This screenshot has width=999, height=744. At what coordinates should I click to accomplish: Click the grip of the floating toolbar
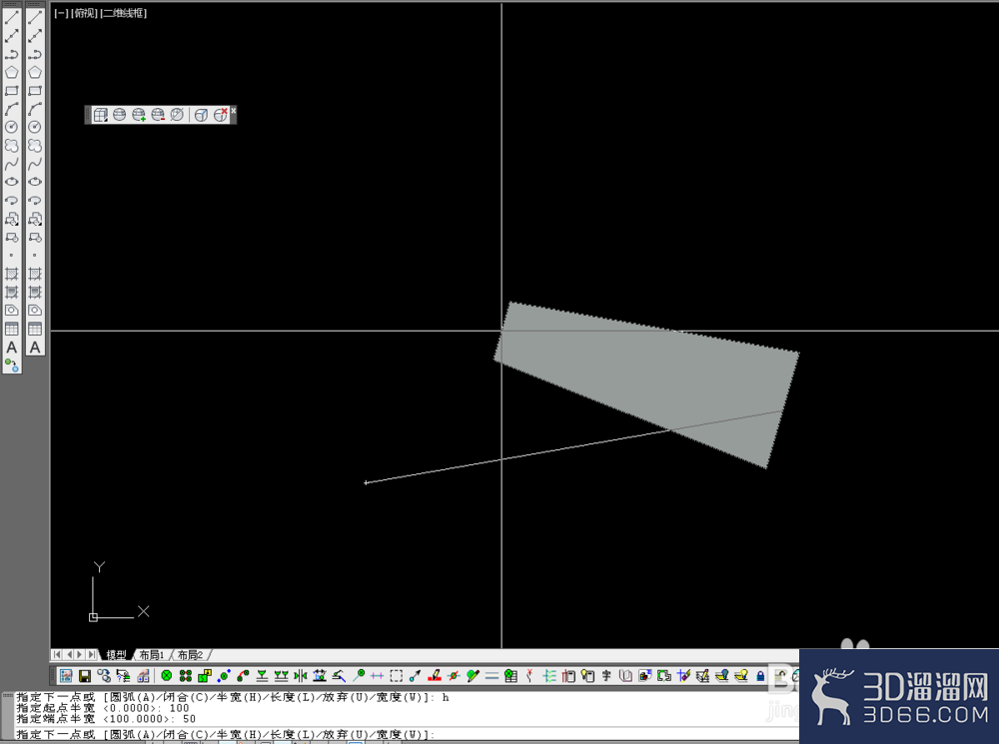click(88, 115)
